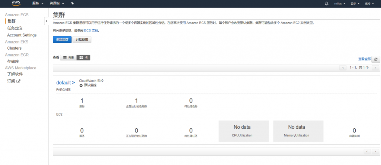This screenshot has height=165, width=381.
Task: Select 集群 in the sidebar
Action: 12,22
